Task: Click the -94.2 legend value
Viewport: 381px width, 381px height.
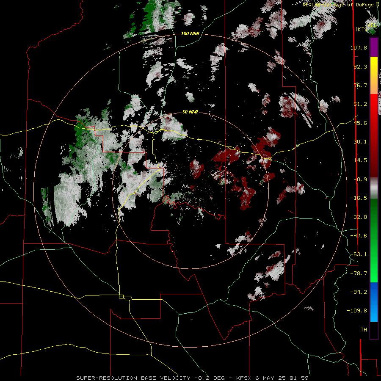Action: tap(359, 292)
